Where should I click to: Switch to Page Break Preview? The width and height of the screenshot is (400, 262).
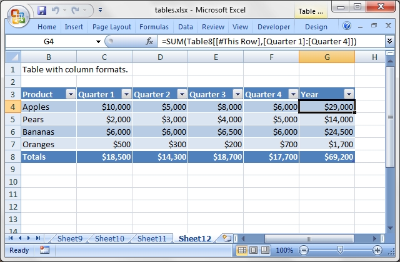coord(265,250)
